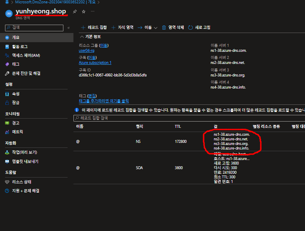Viewport: 305px width, 231px height.
Task: Click the purple 태그 tag icon
Action: pos(7,64)
